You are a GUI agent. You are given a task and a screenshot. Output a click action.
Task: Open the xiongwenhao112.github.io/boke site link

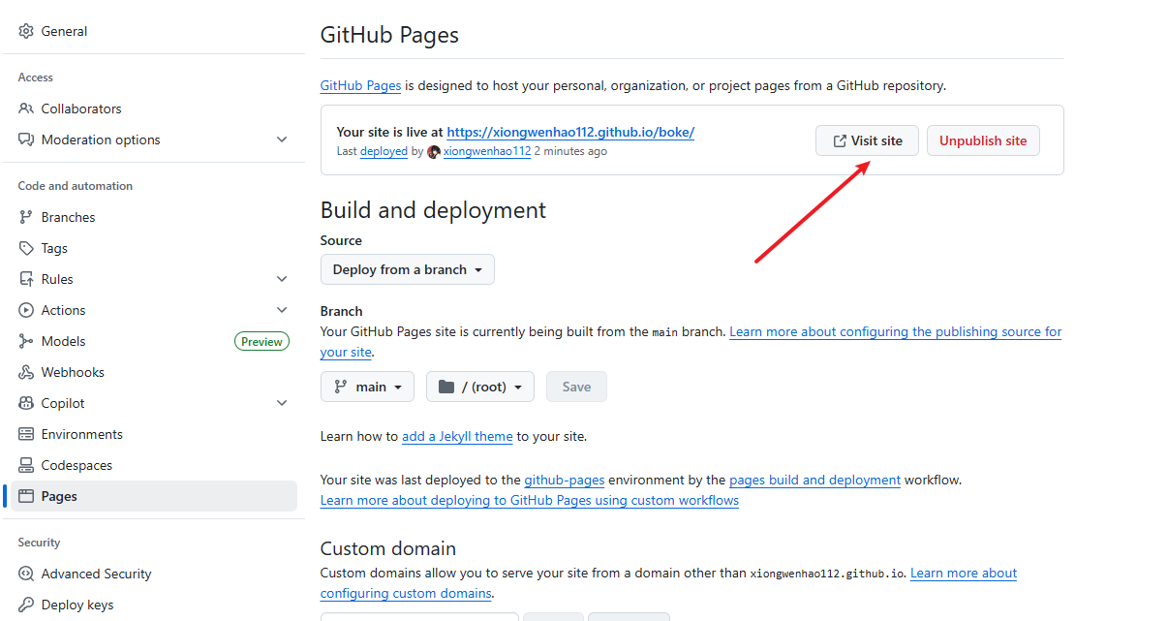point(570,132)
